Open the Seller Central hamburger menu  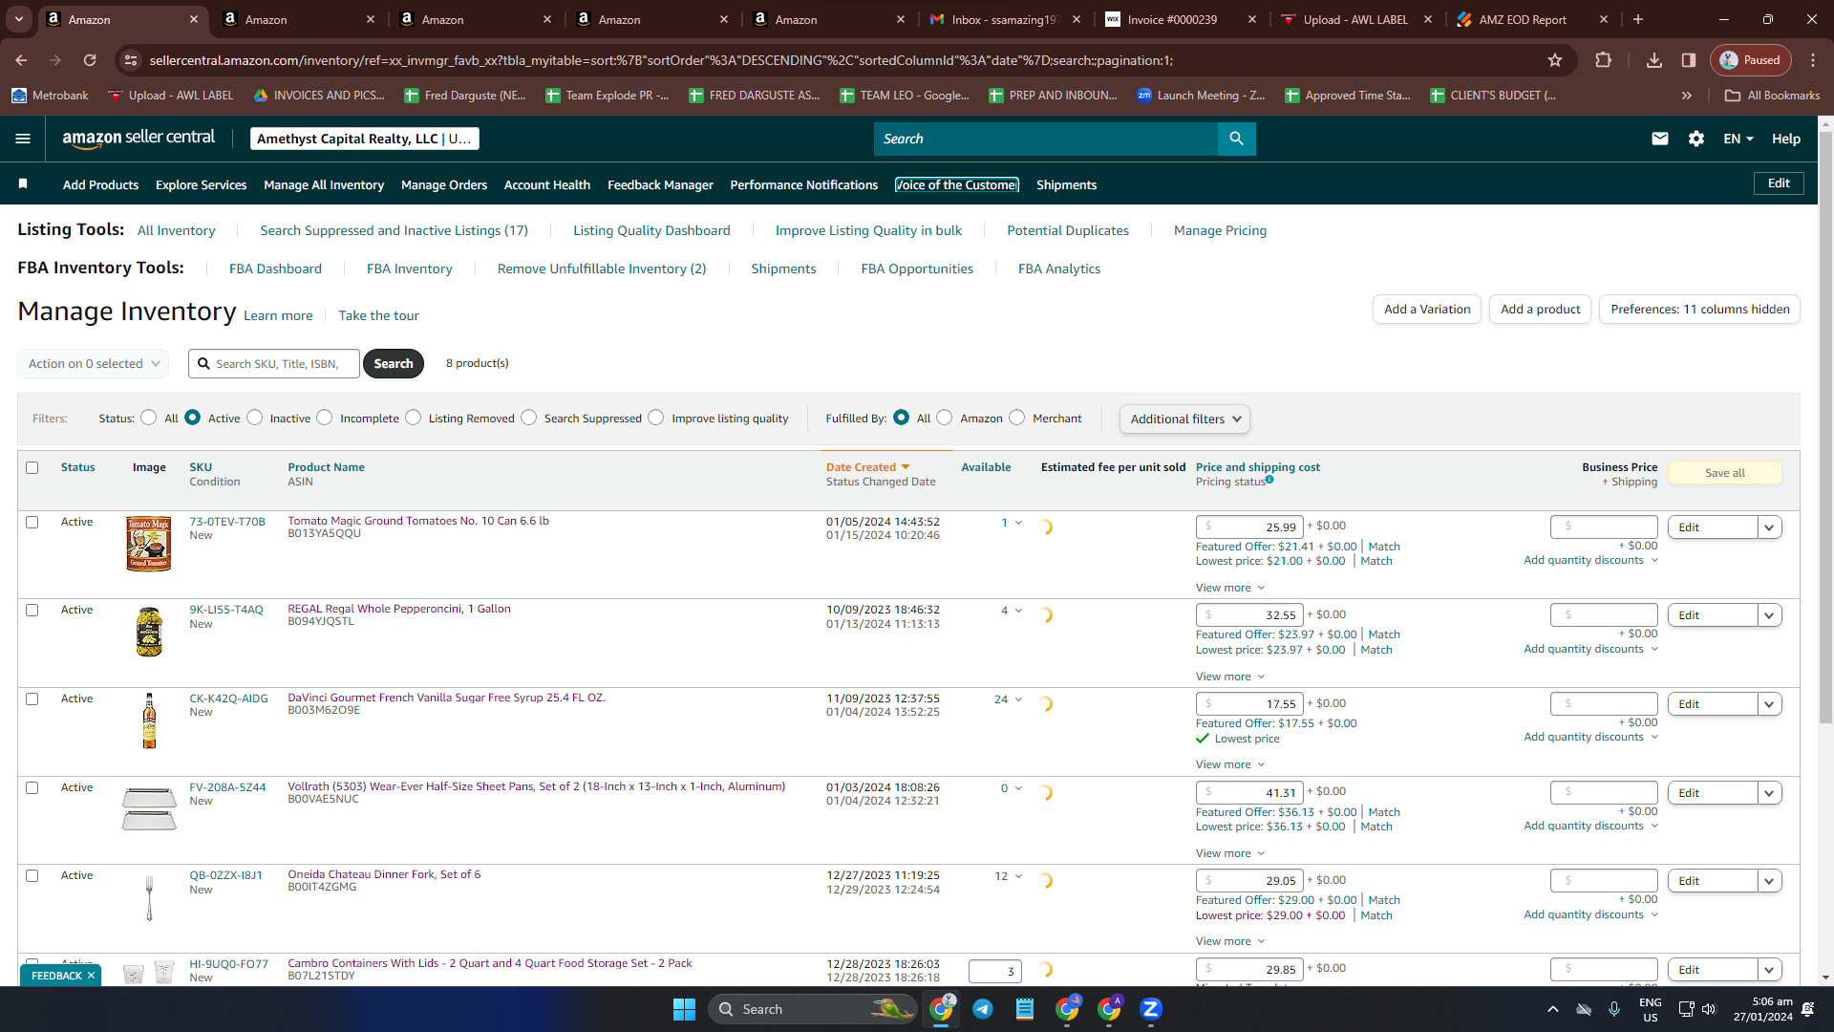(23, 139)
